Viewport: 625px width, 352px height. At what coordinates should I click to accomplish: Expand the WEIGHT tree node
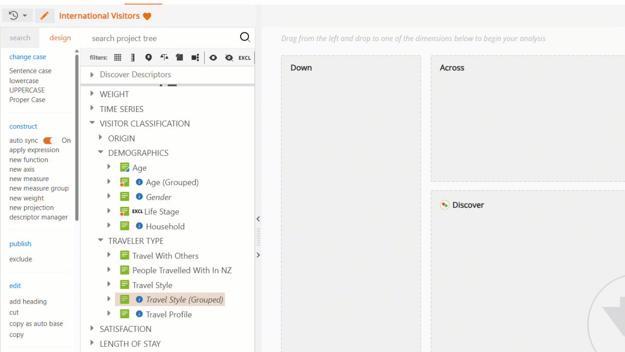click(x=92, y=94)
